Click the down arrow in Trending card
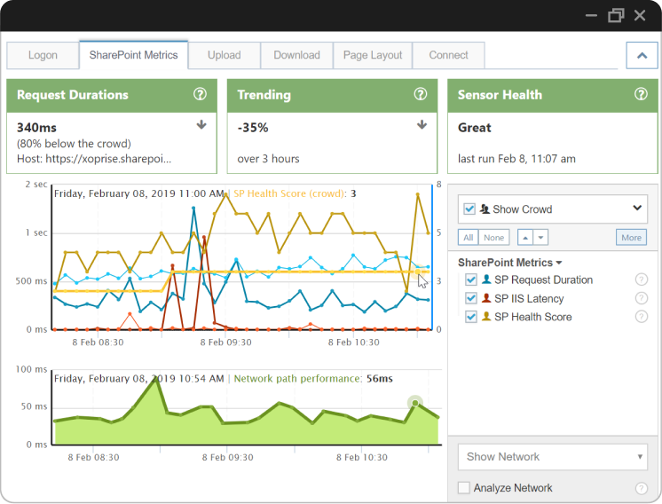Screen dimensions: 662x504 pyautogui.click(x=422, y=124)
